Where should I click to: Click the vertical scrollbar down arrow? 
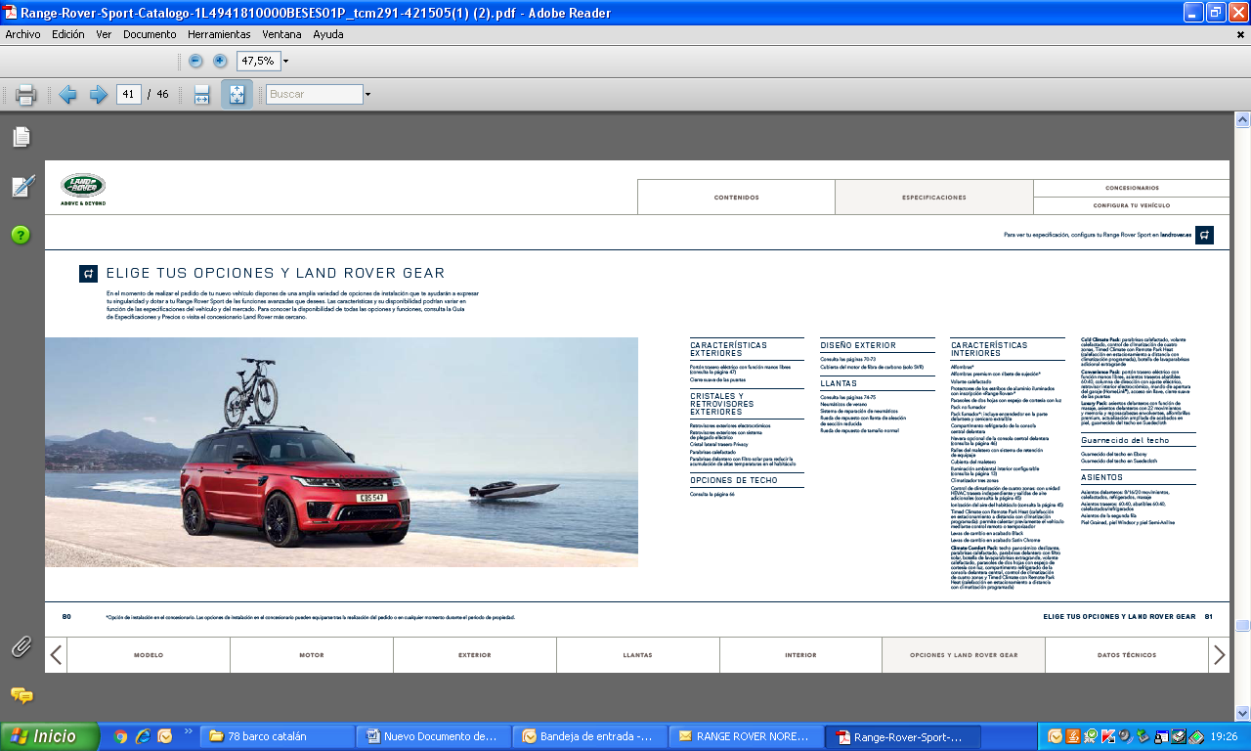click(x=1242, y=713)
